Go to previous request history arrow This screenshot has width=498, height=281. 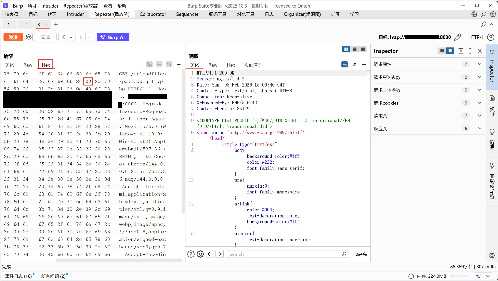pos(63,37)
